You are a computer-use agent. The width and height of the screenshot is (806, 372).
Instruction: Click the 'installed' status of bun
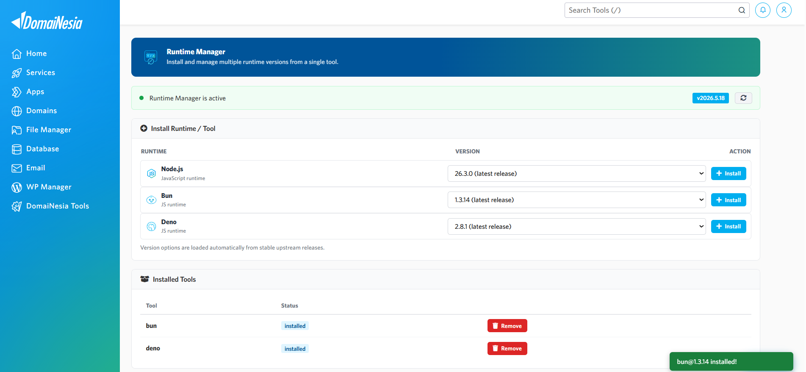(295, 326)
